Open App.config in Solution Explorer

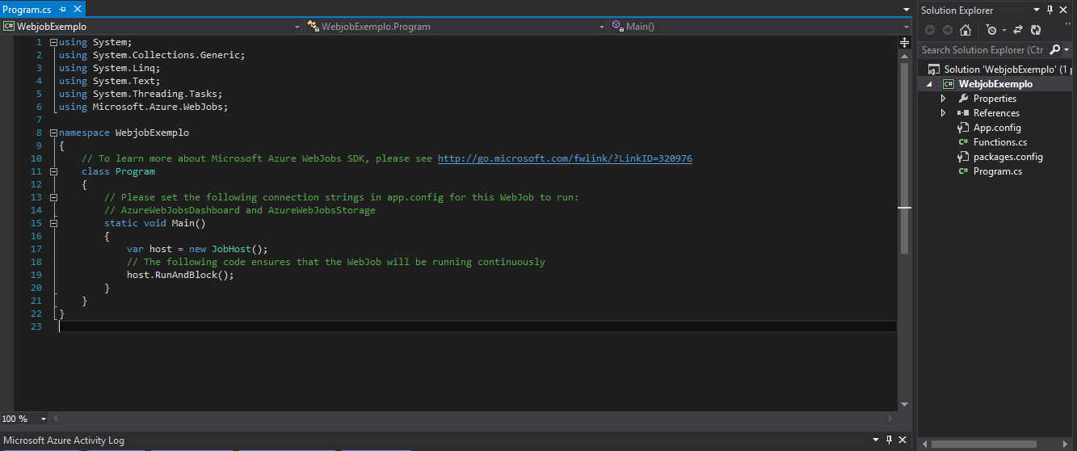[x=997, y=128]
